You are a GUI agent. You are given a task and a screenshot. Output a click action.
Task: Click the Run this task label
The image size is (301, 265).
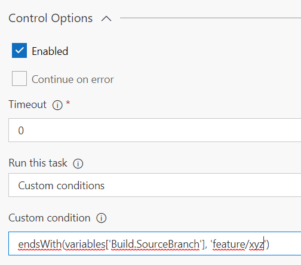point(38,163)
